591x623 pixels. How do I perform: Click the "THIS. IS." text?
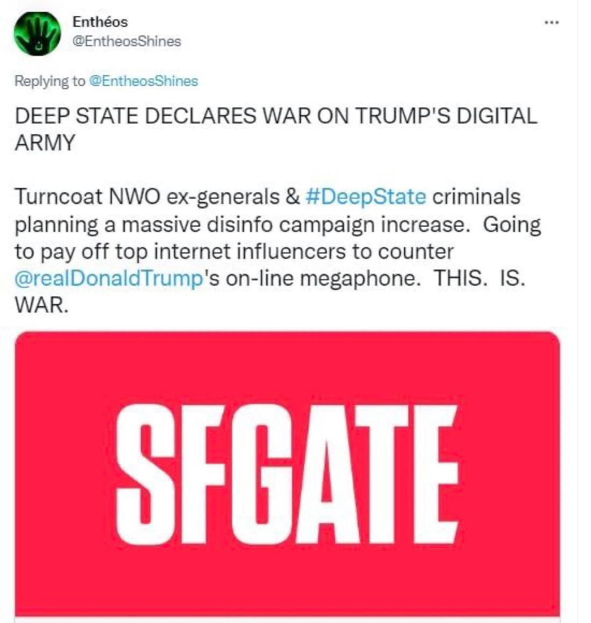479,279
